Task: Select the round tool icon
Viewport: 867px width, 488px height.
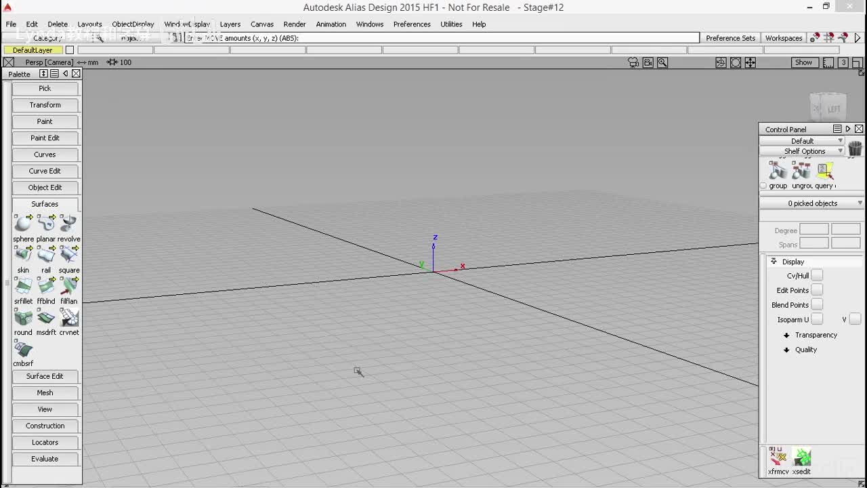Action: (x=23, y=317)
